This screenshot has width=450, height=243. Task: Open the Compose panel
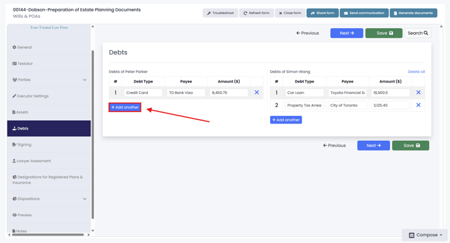click(424, 235)
